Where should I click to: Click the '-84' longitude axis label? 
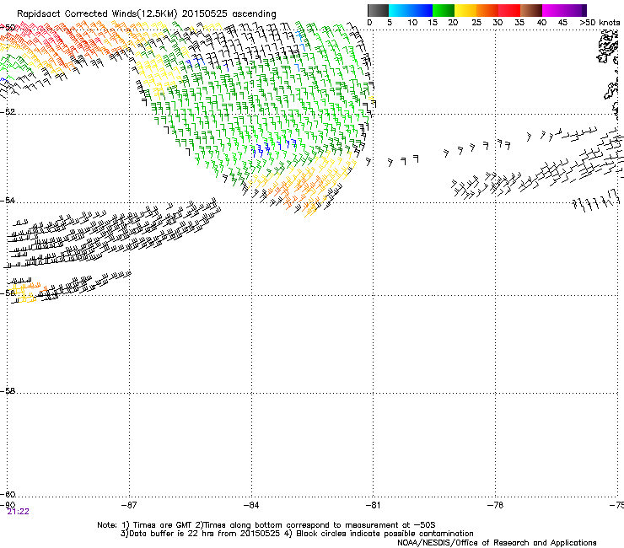click(251, 505)
